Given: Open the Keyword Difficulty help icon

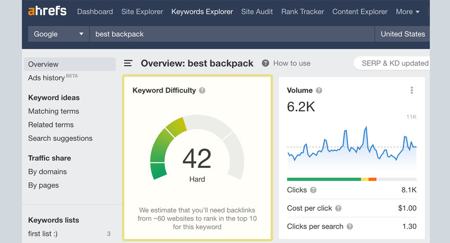Looking at the screenshot, I should point(202,90).
